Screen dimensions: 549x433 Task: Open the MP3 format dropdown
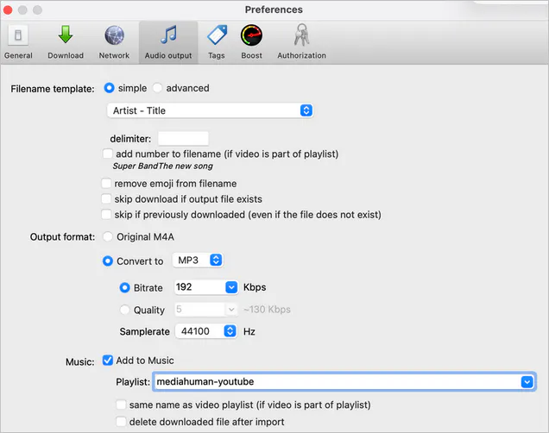(198, 260)
